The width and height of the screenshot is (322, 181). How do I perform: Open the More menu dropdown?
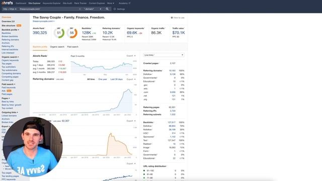point(111,4)
